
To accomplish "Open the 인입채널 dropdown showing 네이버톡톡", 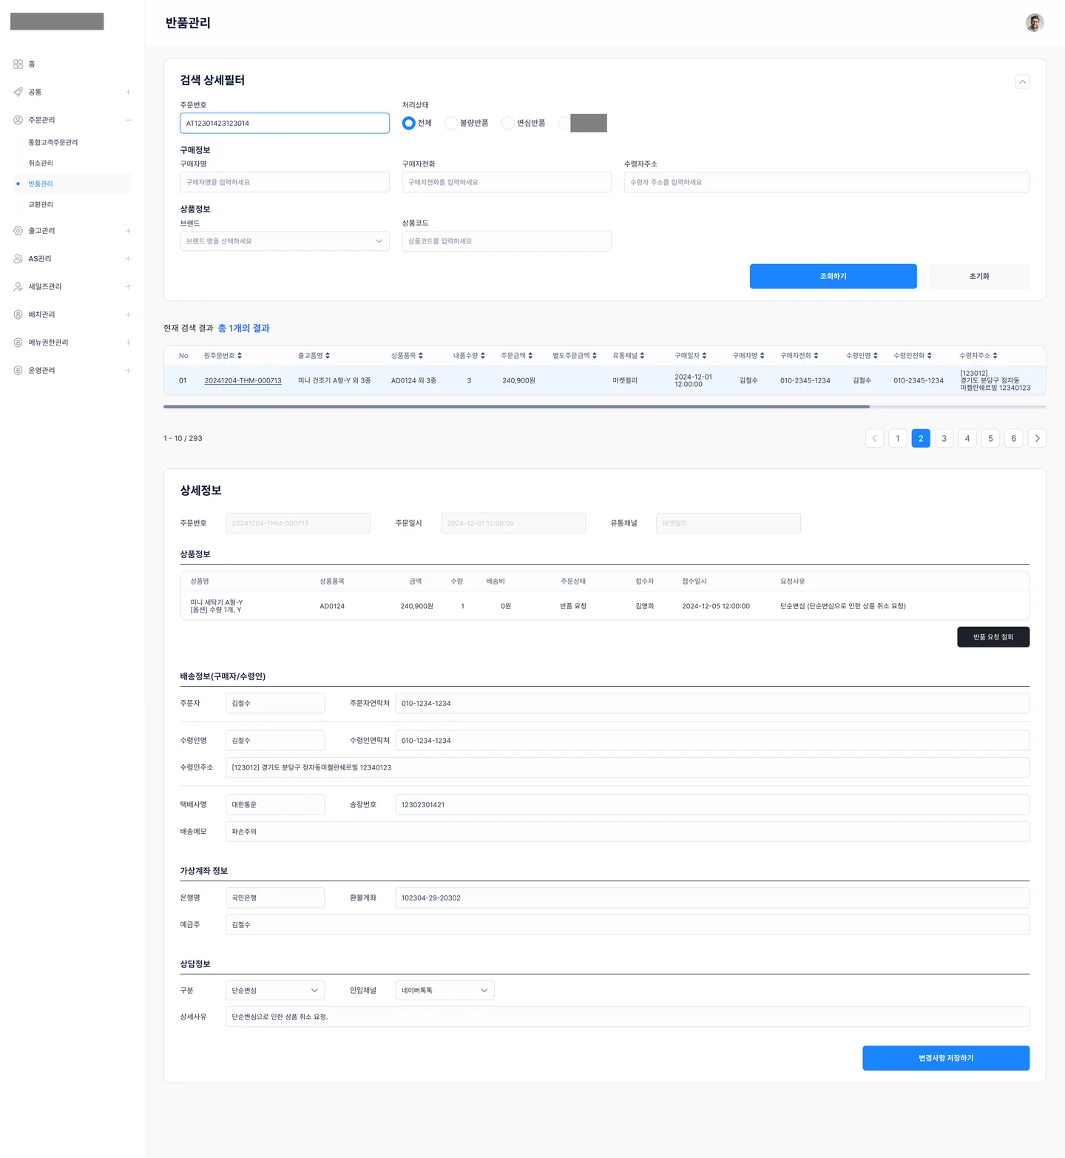I will click(444, 990).
